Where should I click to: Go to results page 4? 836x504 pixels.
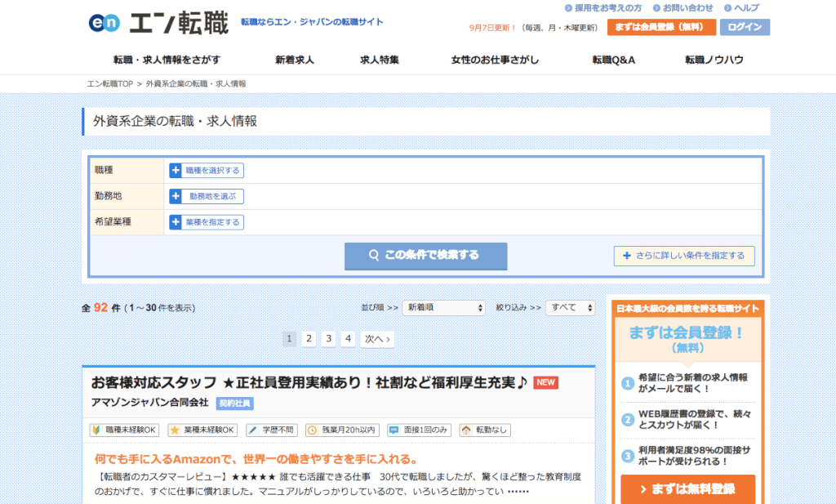[348, 339]
